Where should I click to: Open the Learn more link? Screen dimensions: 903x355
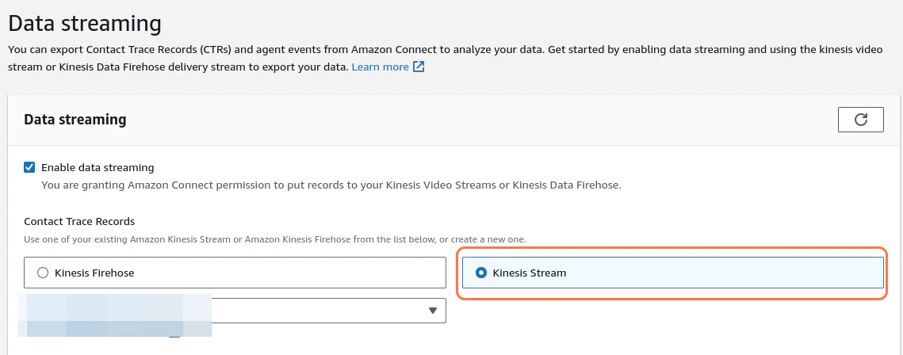pos(380,67)
